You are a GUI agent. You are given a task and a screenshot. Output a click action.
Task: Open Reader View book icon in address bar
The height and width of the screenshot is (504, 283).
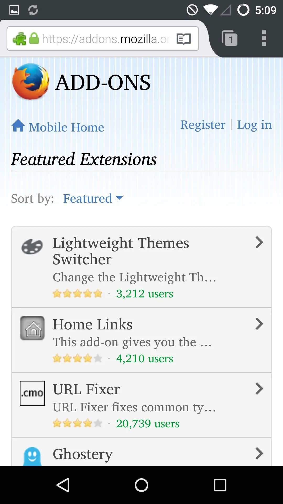click(x=184, y=39)
